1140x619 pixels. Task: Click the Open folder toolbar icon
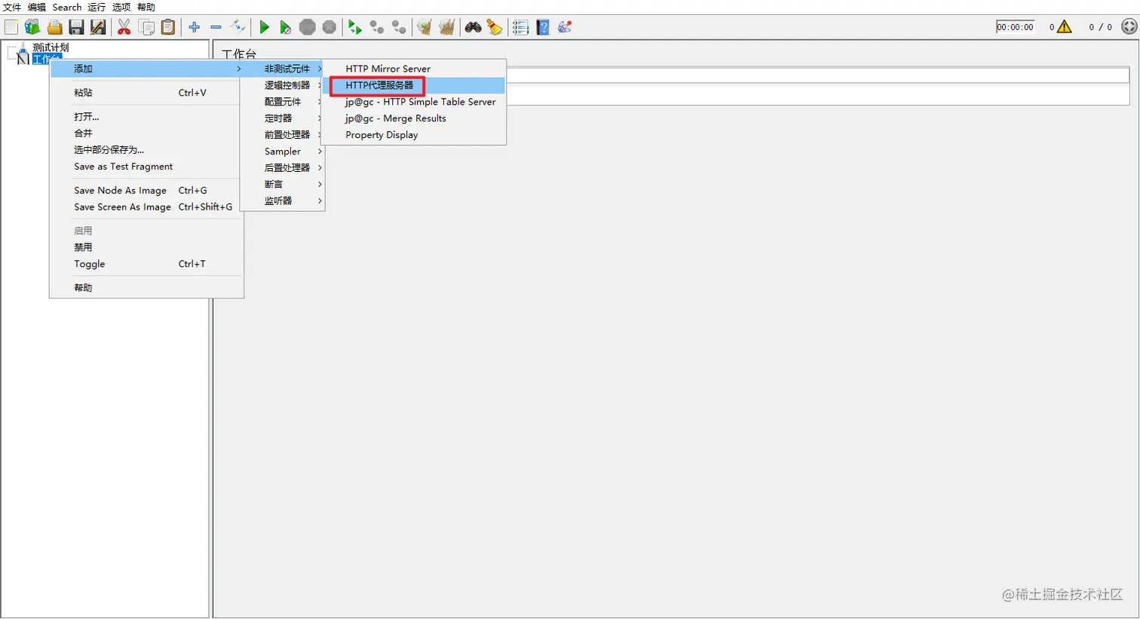coord(54,27)
